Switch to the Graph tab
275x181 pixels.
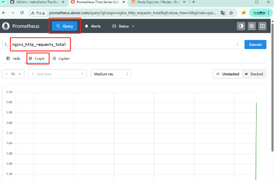pos(37,59)
